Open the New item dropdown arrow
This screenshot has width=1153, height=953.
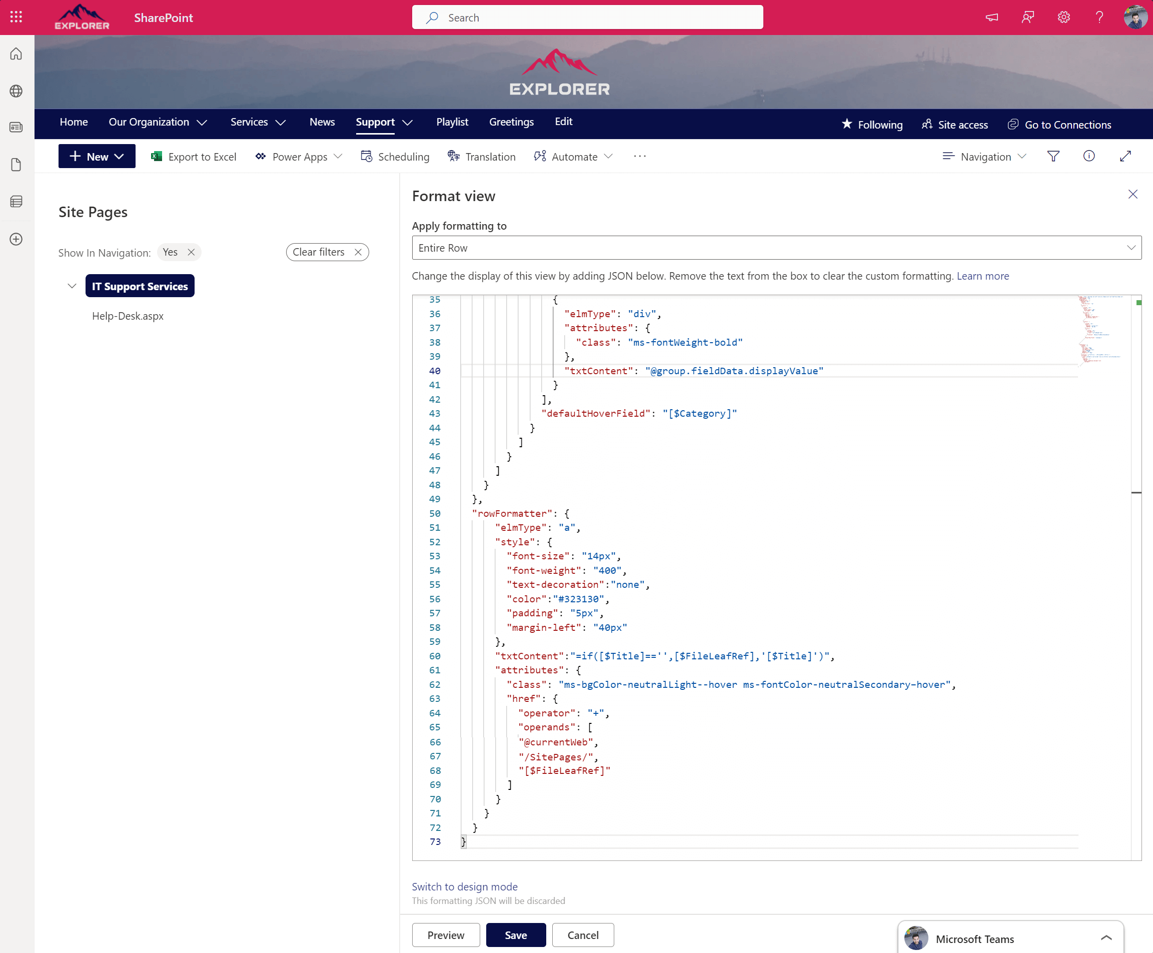(120, 157)
